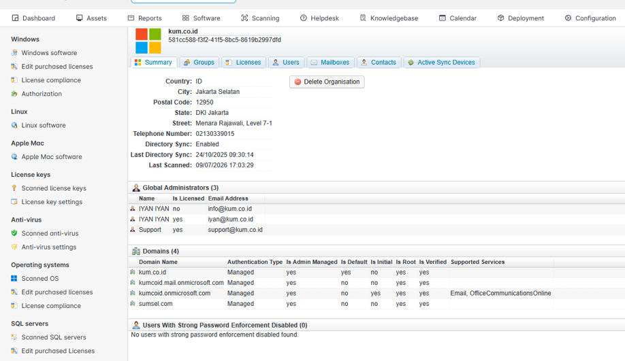
Task: Open the Knowledgebase menu
Action: tap(389, 18)
